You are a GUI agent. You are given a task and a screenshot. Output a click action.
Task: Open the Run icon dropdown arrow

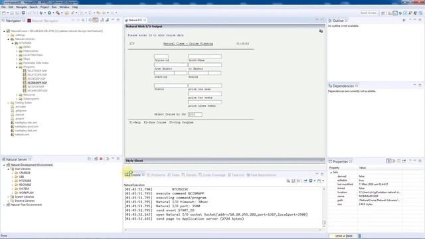(x=53, y=13)
